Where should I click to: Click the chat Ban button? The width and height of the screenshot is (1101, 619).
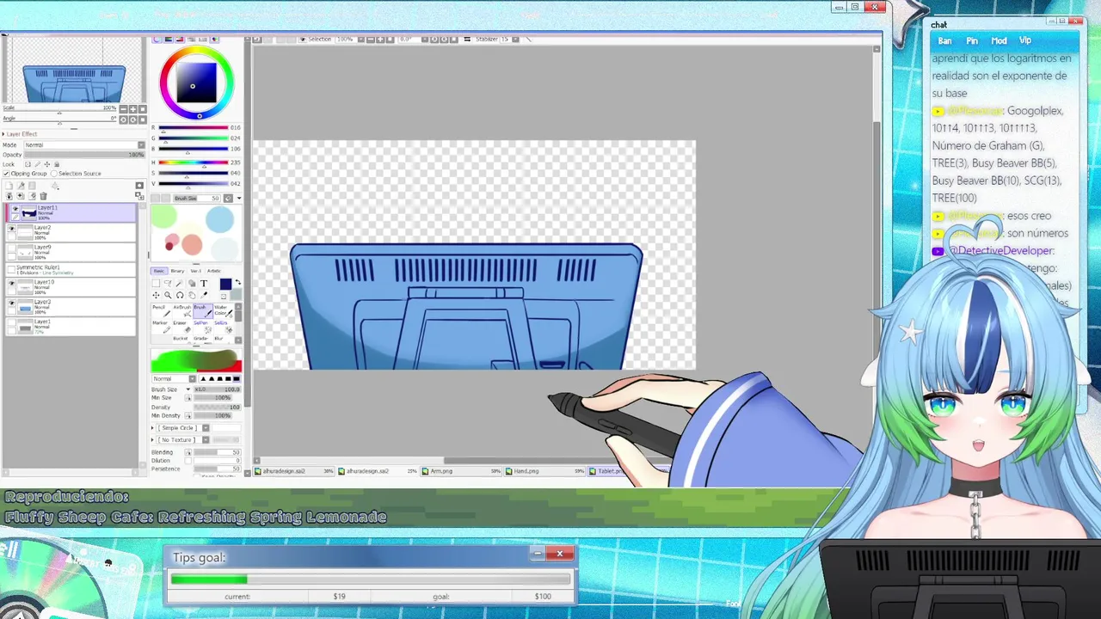[x=944, y=40]
